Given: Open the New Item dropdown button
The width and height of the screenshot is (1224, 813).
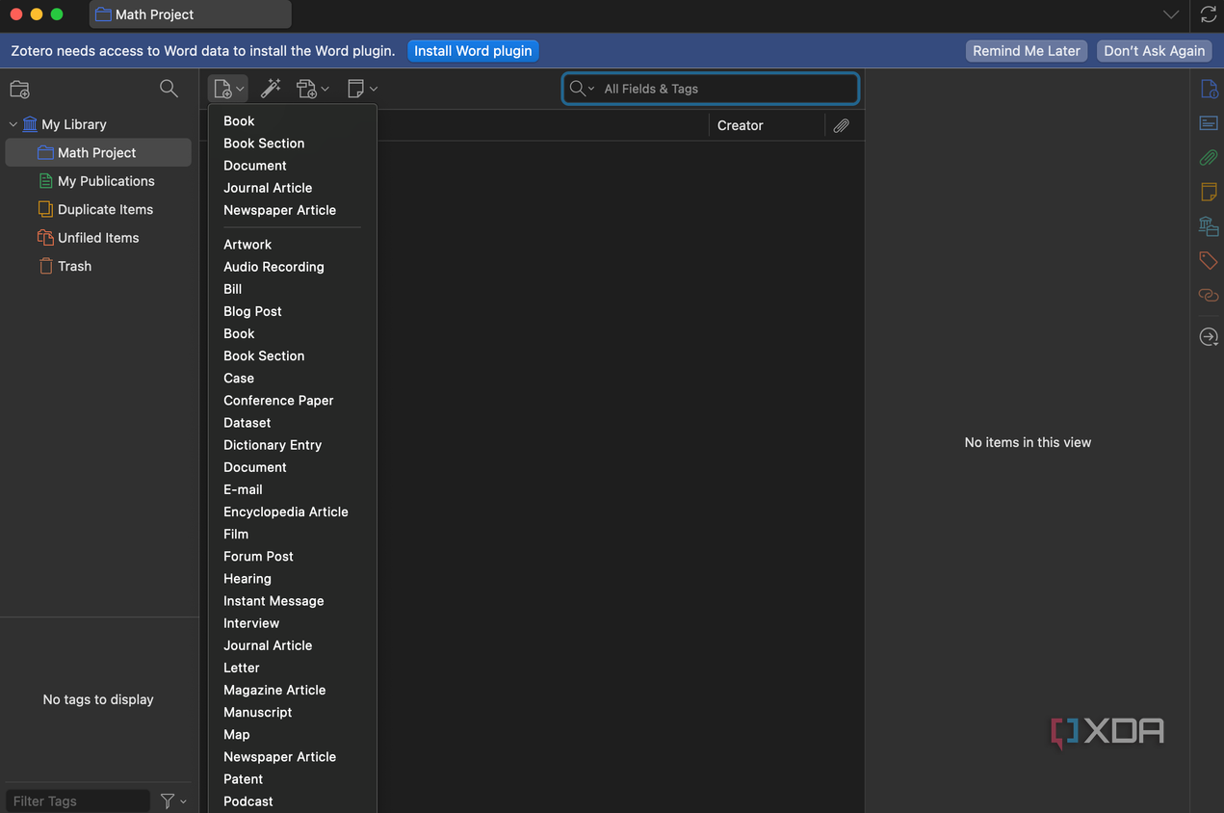Looking at the screenshot, I should pos(228,89).
